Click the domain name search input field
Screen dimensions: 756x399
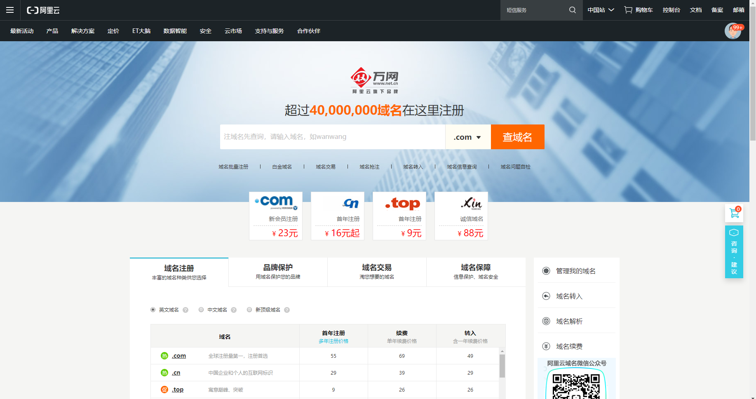click(332, 137)
